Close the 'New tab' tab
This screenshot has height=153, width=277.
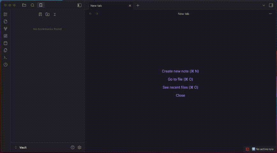[130, 6]
